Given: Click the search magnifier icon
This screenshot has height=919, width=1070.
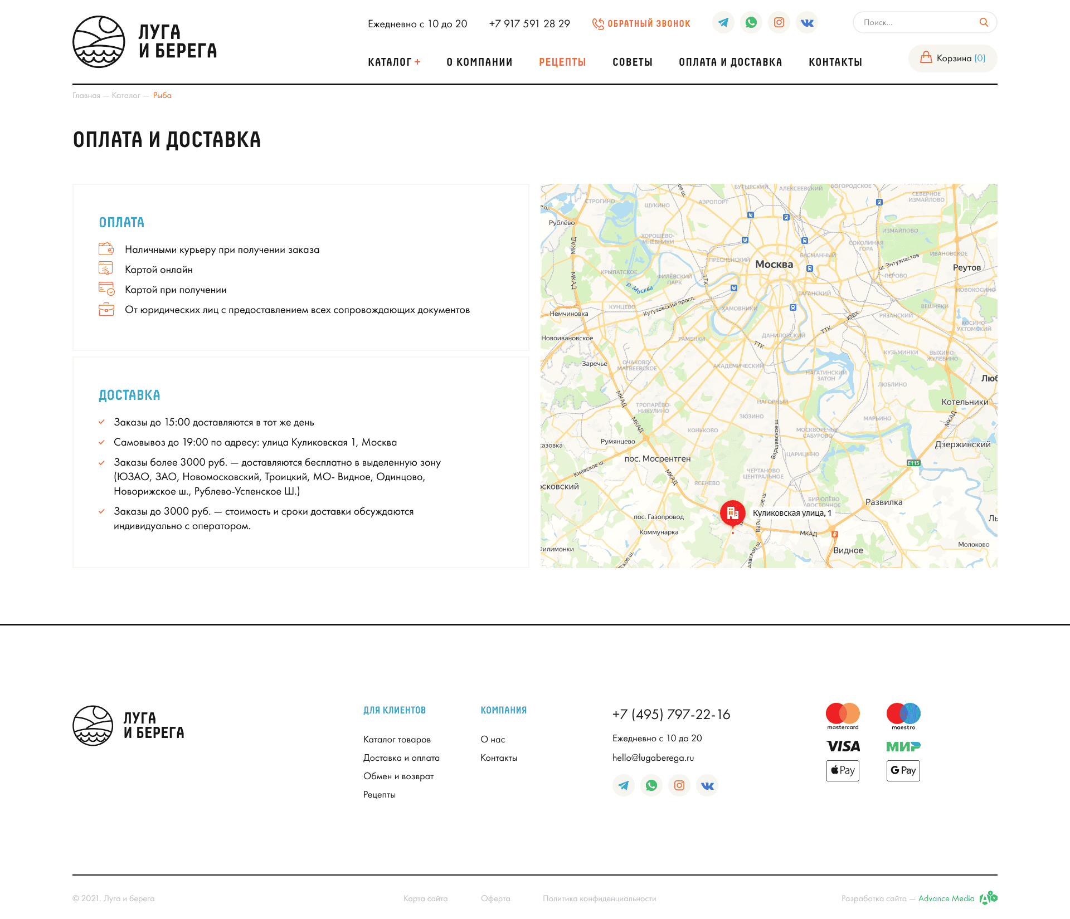Looking at the screenshot, I should click(984, 22).
